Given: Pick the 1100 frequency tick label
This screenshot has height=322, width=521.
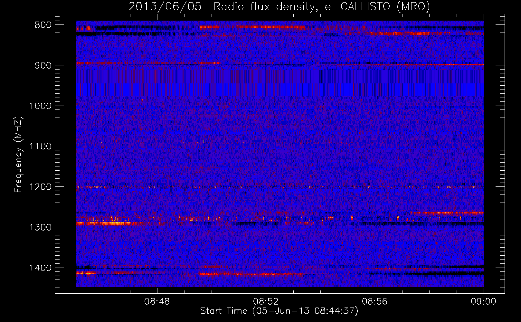Looking at the screenshot, I should pos(40,147).
